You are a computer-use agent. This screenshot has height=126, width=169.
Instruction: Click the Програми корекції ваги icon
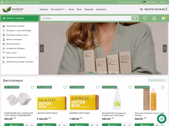pyautogui.click(x=4, y=35)
